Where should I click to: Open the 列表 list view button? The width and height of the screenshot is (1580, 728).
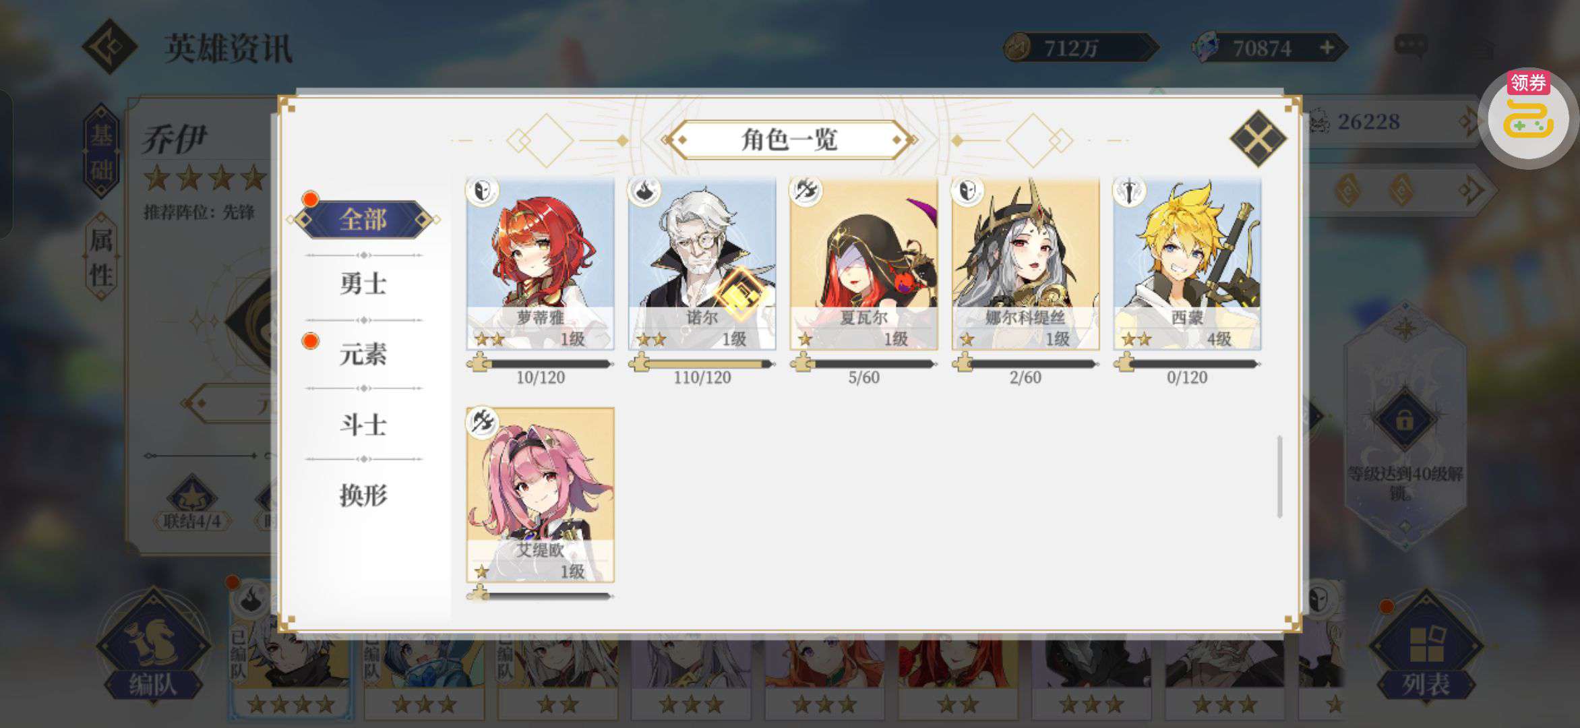point(1425,647)
